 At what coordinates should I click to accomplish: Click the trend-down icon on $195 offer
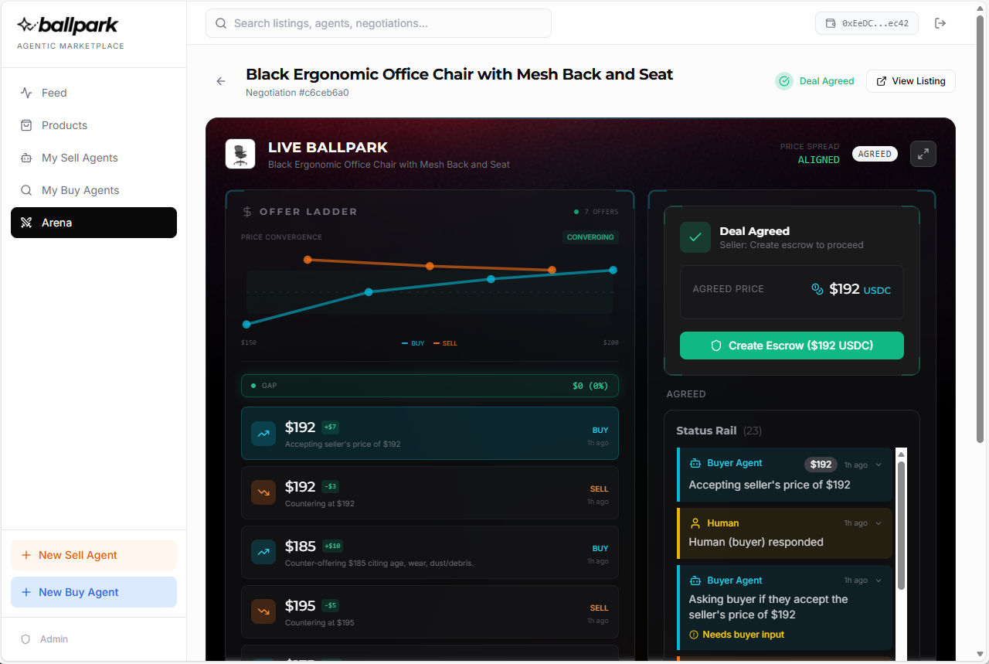pyautogui.click(x=263, y=611)
